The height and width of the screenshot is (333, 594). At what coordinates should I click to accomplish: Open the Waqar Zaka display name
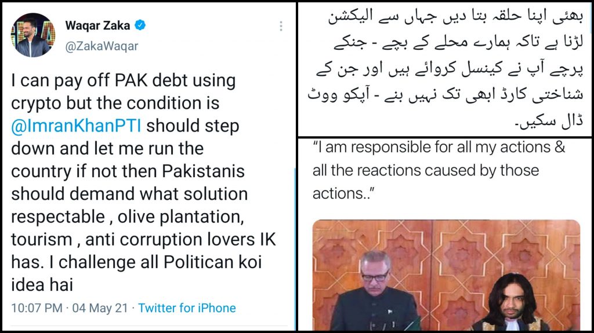pyautogui.click(x=97, y=25)
